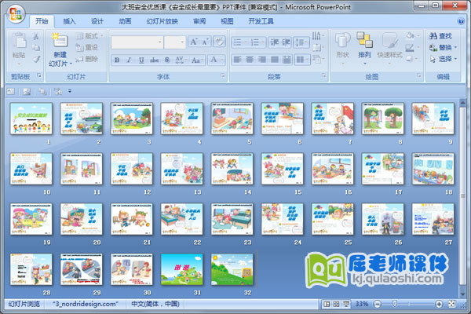Click the zoom slider handle
Image resolution: width=471 pixels, height=314 pixels.
point(395,304)
